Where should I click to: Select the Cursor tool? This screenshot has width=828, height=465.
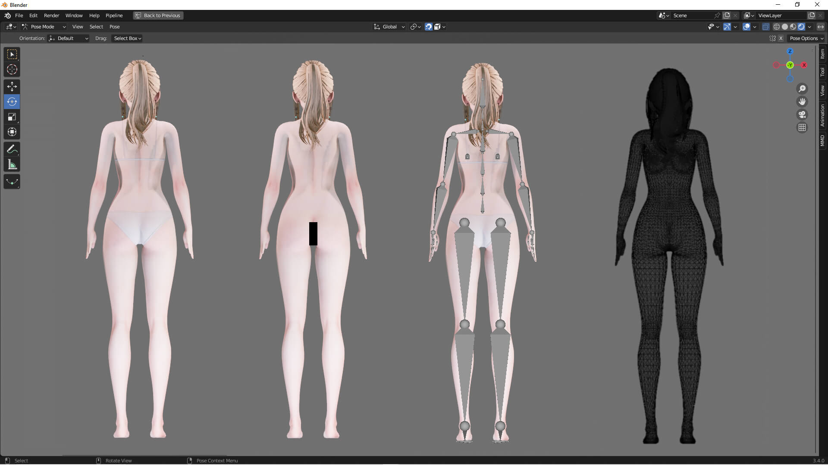point(12,69)
